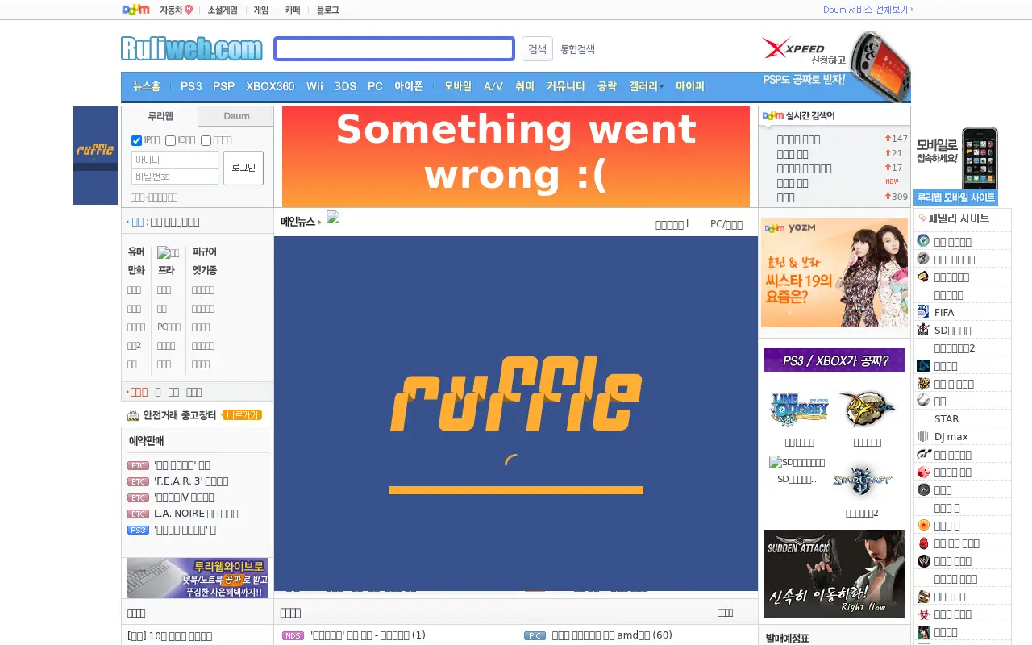The height and width of the screenshot is (645, 1032).
Task: Click the baseball icon in family sites
Action: coord(923,401)
